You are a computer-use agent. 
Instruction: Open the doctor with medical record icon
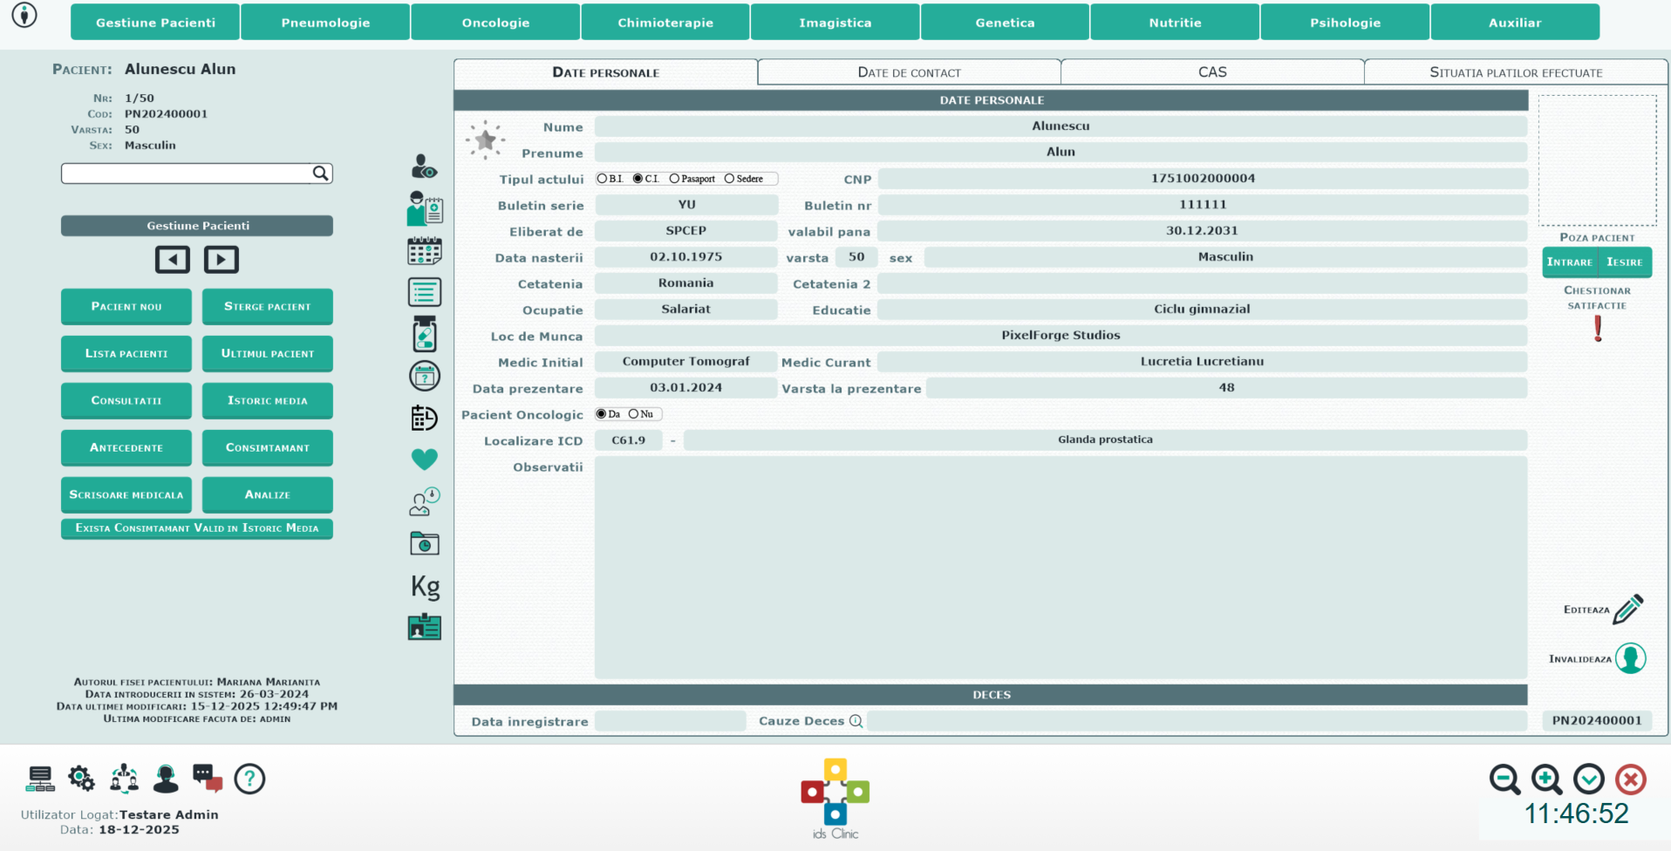(425, 208)
